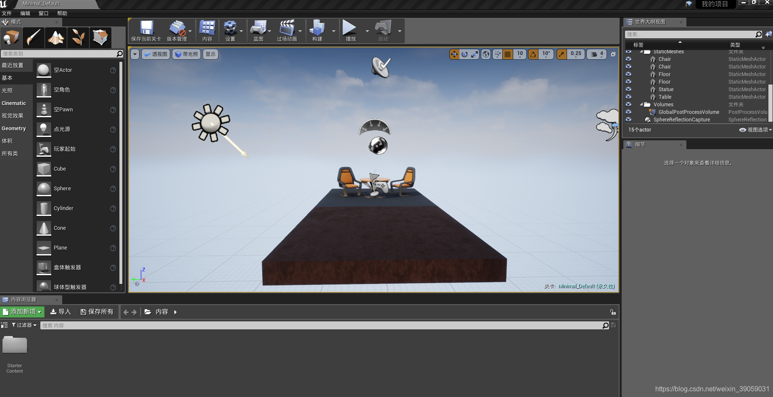This screenshot has height=397, width=773.
Task: Select the Paint mode brush icon
Action: (x=34, y=38)
